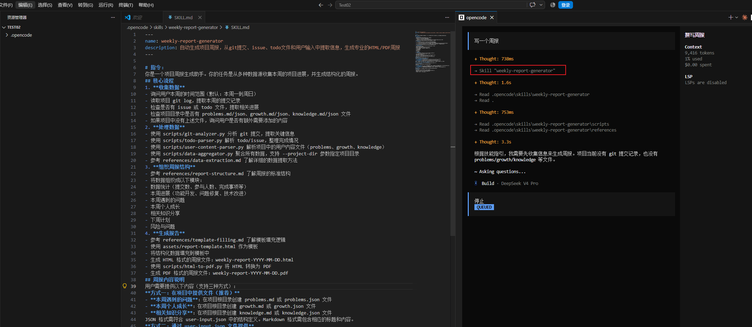Click the 写一个周报 user message
The width and height of the screenshot is (752, 327).
click(572, 41)
